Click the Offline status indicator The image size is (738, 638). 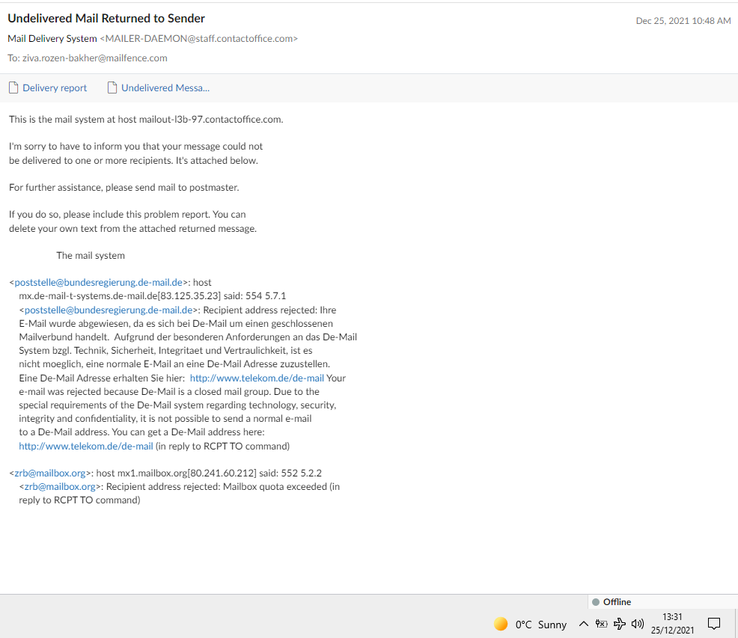pos(612,602)
